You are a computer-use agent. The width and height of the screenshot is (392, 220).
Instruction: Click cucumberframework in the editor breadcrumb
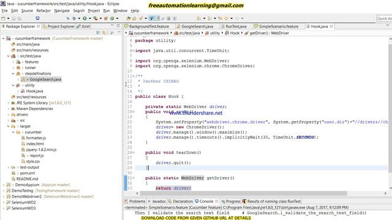tap(151, 33)
